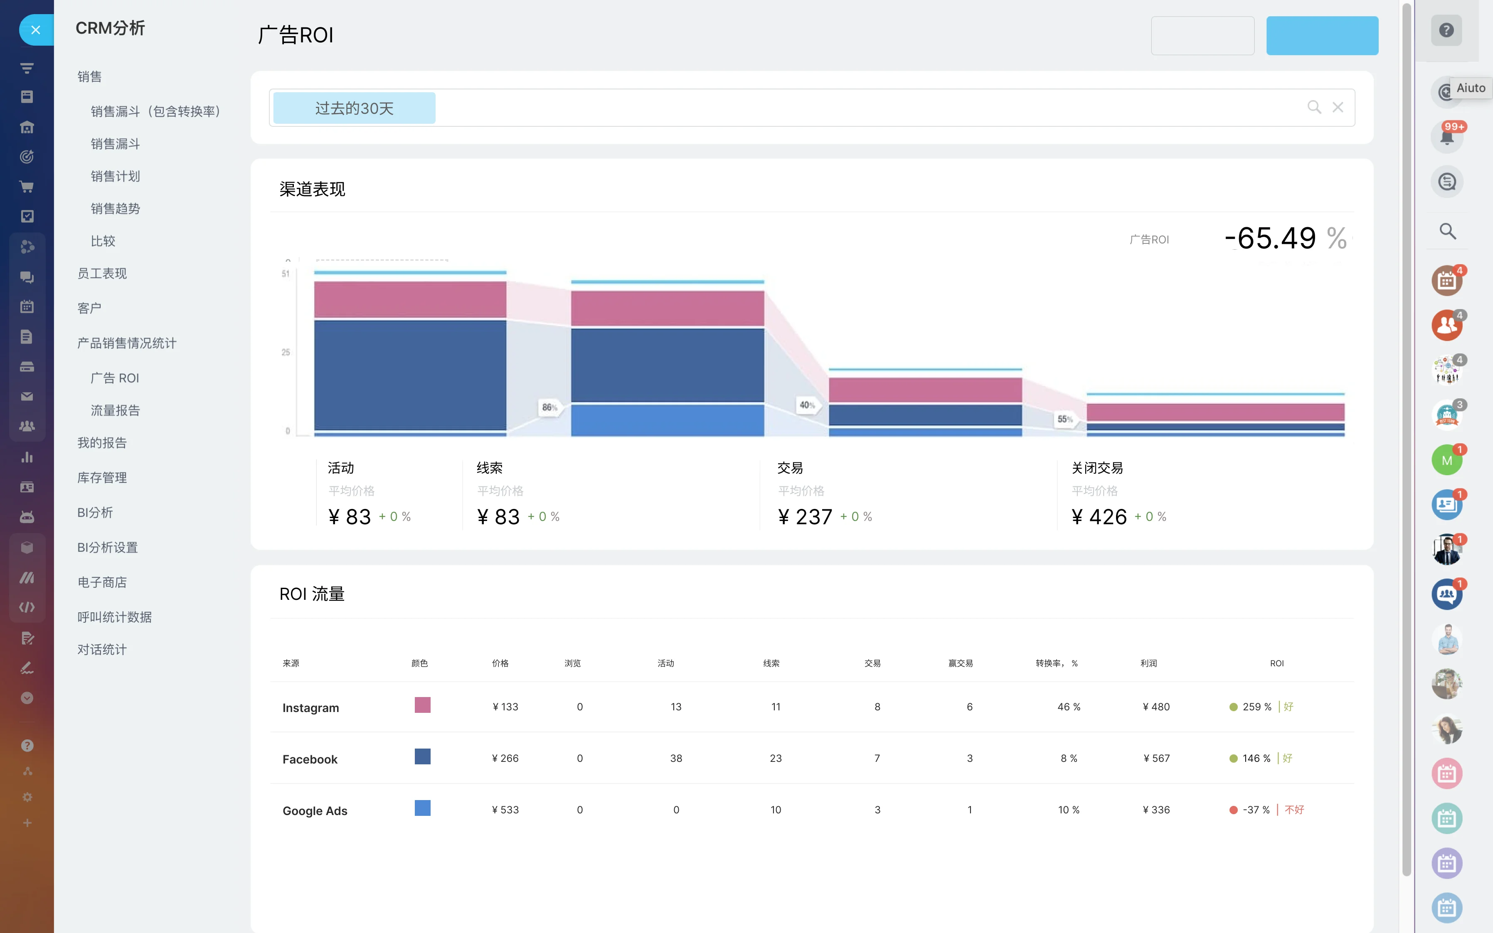The width and height of the screenshot is (1493, 933).
Task: Click the blue button at top right
Action: [1323, 35]
